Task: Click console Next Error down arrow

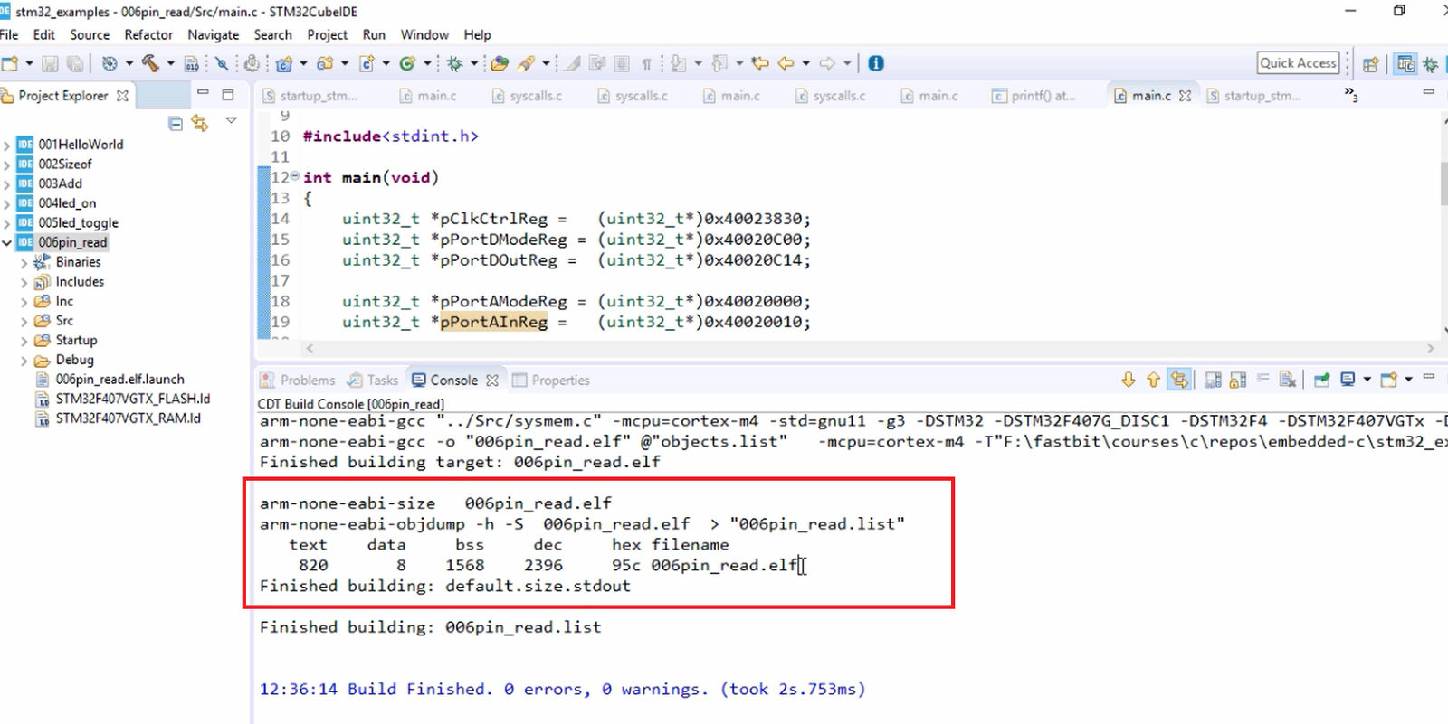Action: click(x=1128, y=380)
